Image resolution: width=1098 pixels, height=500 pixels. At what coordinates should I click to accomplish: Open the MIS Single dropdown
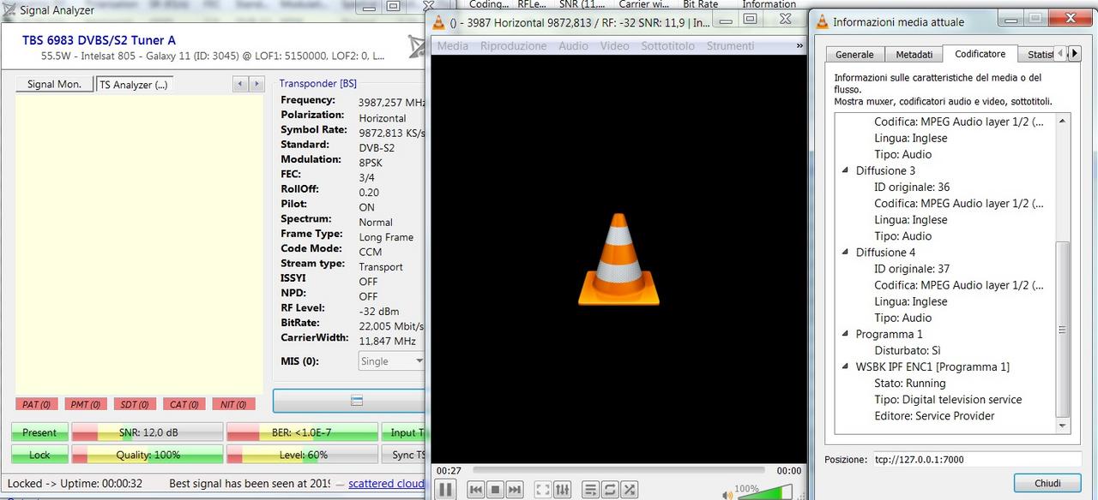pyautogui.click(x=391, y=361)
